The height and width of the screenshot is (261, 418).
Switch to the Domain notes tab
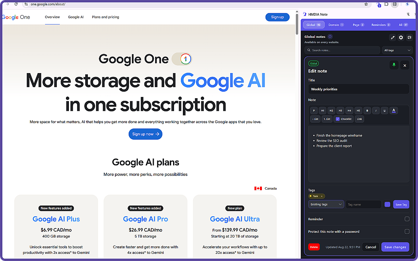[336, 25]
